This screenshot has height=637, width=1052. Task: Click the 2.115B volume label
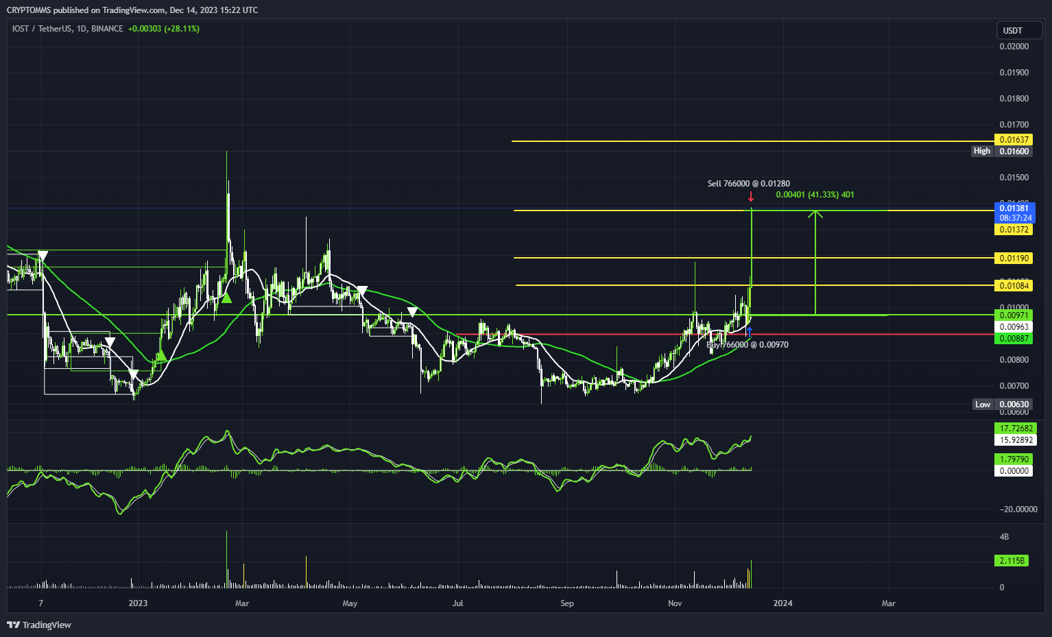[1012, 561]
